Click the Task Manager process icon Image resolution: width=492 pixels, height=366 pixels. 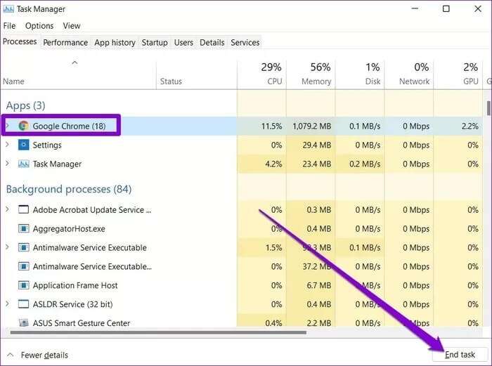point(23,164)
